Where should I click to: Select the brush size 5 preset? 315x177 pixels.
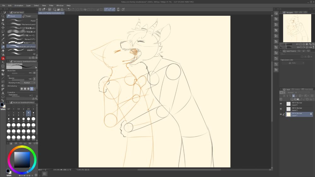(x=14, y=113)
